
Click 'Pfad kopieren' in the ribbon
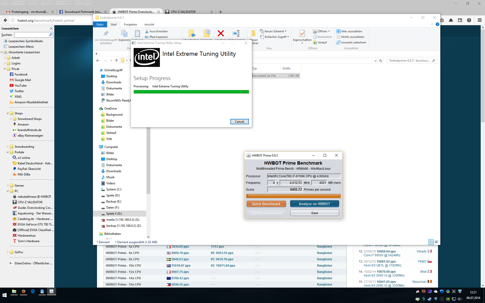156,37
